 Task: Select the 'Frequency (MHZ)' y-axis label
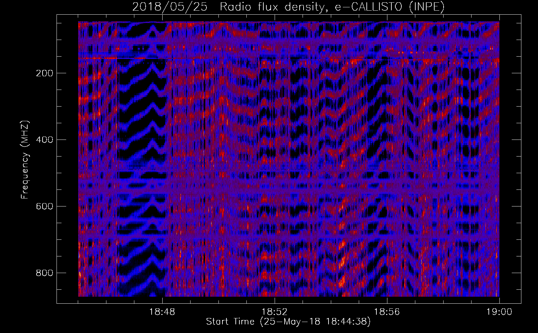pos(25,160)
